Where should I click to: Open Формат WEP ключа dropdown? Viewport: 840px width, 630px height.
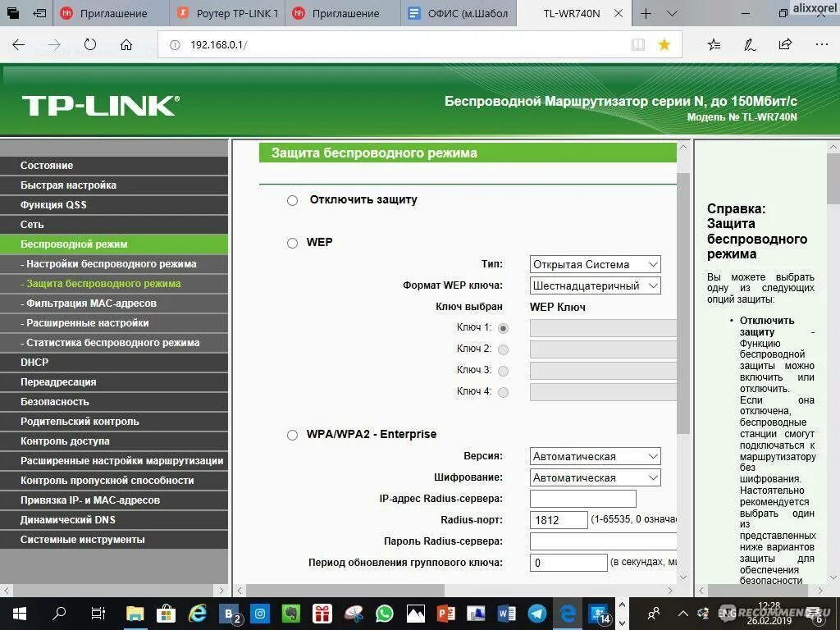point(596,285)
